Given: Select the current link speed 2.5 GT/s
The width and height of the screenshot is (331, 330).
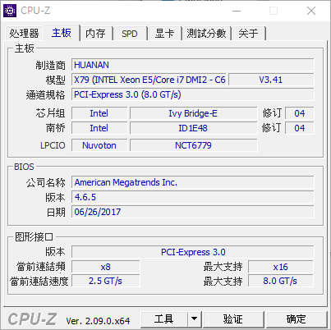Looking at the screenshot, I should click(x=106, y=281).
